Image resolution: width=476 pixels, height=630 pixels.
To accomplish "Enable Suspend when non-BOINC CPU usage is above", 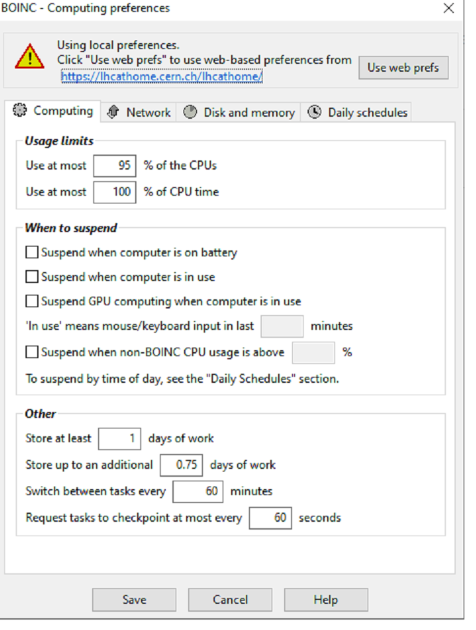I will (x=32, y=352).
